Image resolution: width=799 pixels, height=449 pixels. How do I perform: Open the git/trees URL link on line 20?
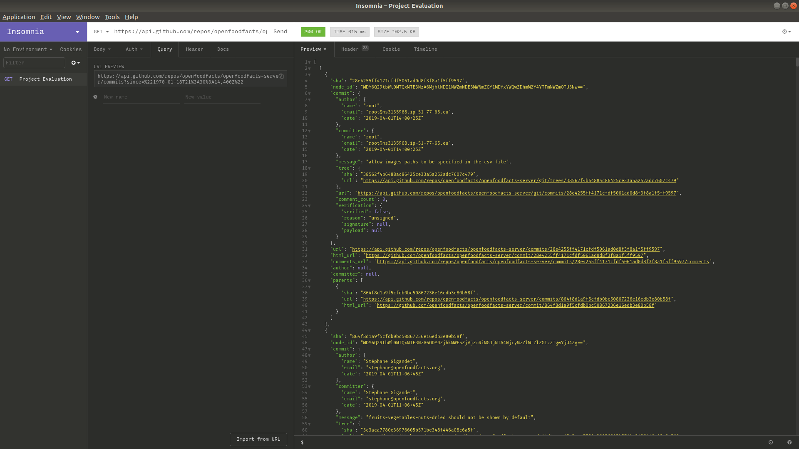pyautogui.click(x=519, y=180)
